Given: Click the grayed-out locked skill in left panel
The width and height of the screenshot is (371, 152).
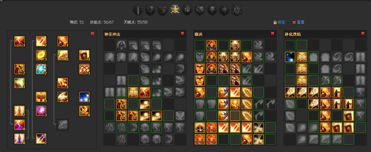Looking at the screenshot, I should (x=63, y=124).
